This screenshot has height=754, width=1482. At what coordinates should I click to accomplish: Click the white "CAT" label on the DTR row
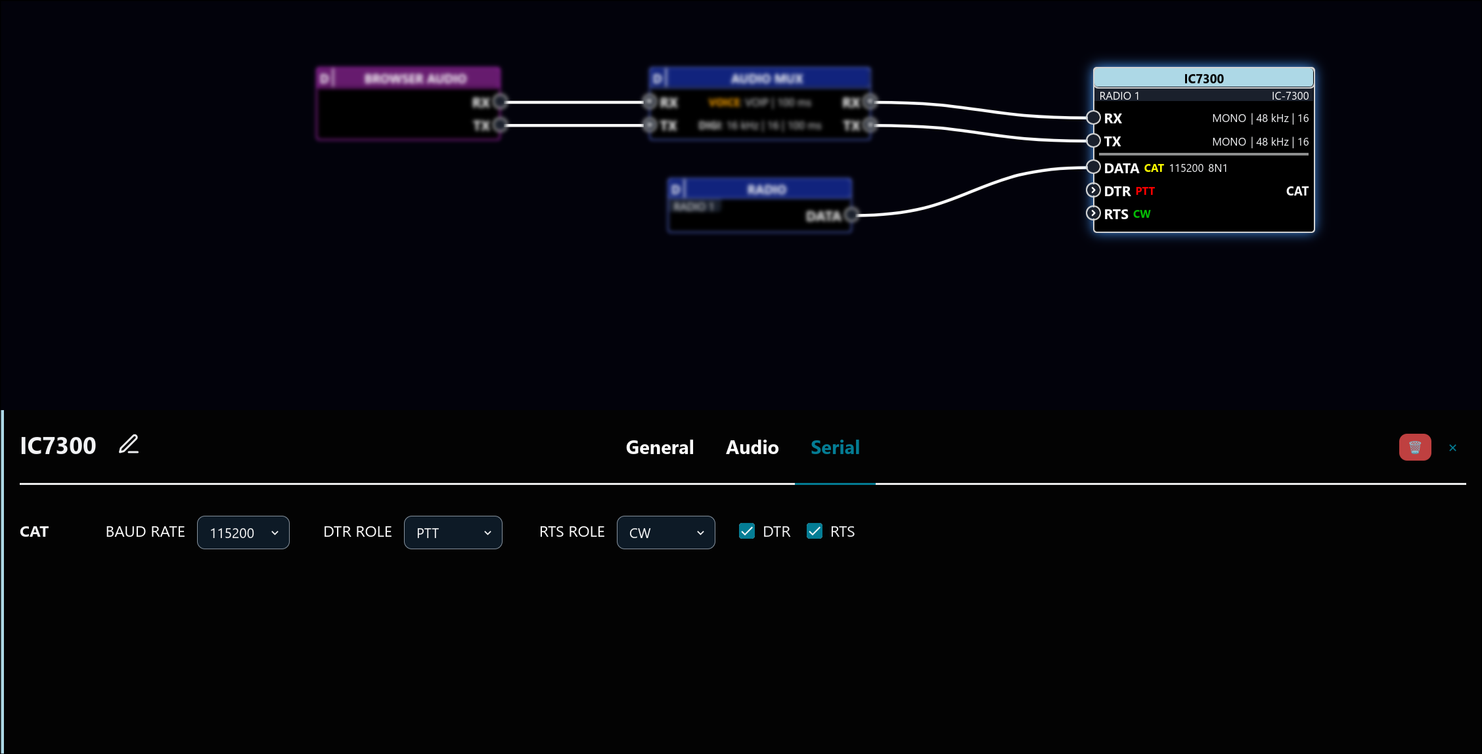(1297, 191)
